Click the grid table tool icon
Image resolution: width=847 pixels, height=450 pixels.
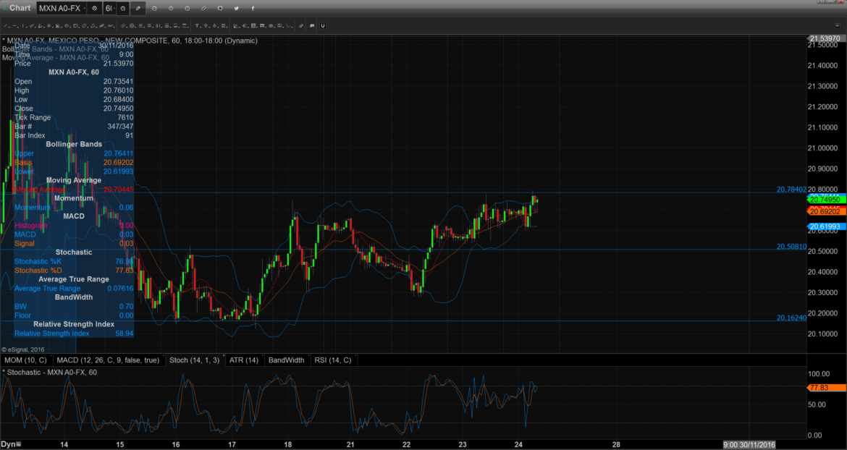[x=253, y=25]
